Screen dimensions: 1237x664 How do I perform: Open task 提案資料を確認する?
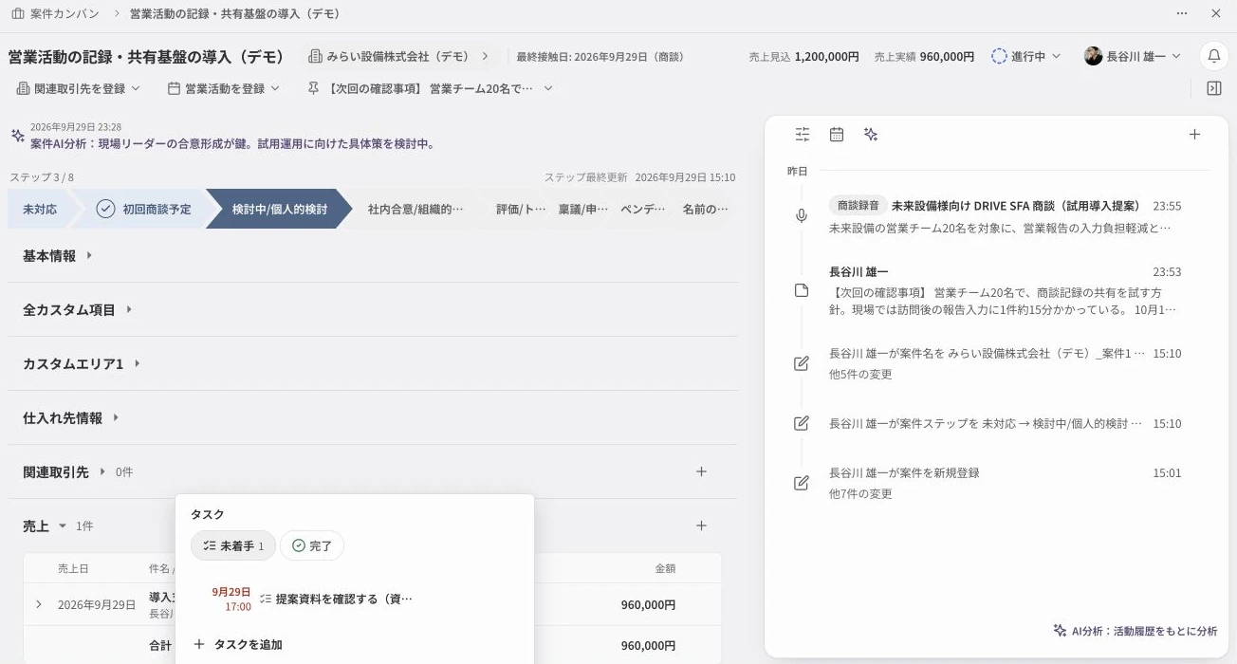pos(336,599)
